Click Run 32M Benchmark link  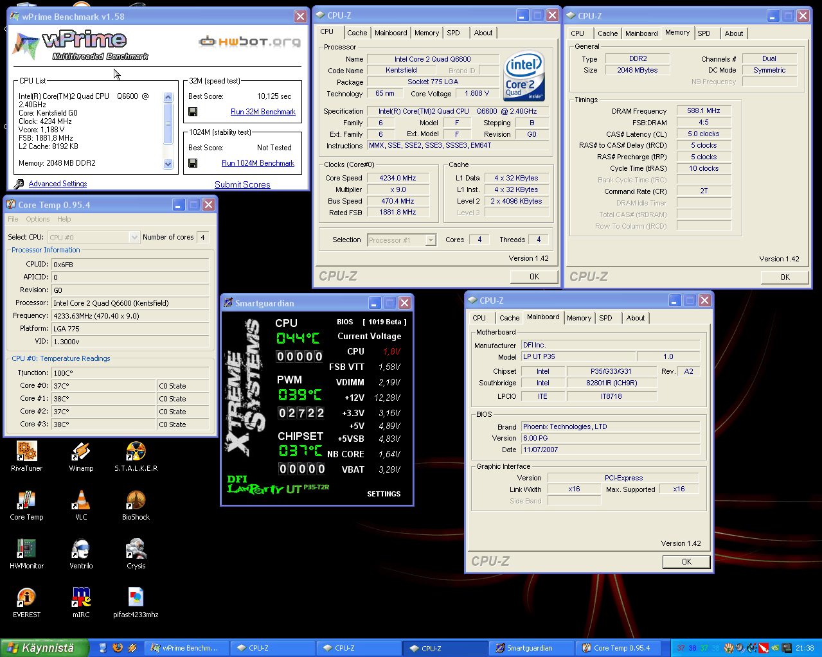click(x=263, y=112)
